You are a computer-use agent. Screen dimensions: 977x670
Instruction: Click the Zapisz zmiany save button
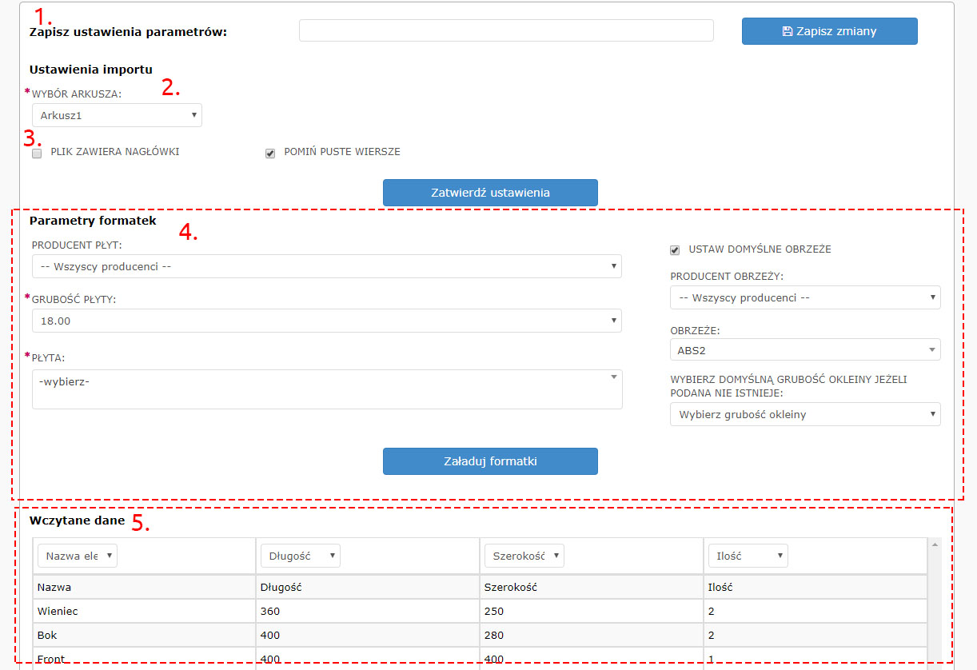[x=829, y=31]
